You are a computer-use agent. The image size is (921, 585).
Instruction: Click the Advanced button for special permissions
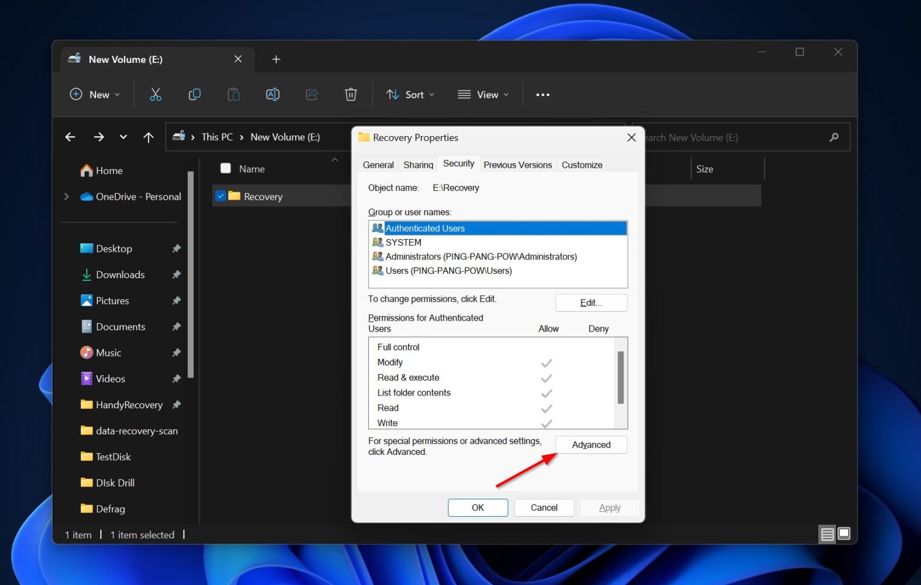pyautogui.click(x=591, y=445)
